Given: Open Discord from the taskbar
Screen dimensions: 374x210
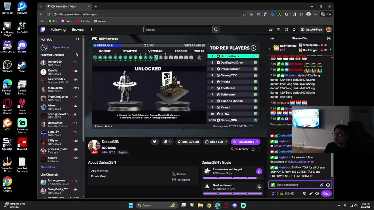Looking at the screenshot, I should pyautogui.click(x=235, y=205).
